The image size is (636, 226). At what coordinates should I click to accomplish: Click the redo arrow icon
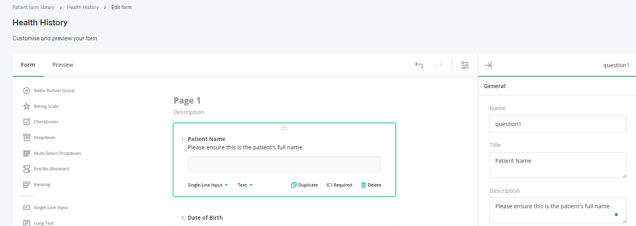pos(439,65)
